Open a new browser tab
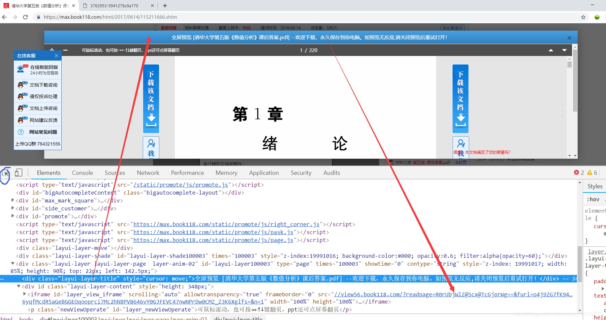 [165, 6]
